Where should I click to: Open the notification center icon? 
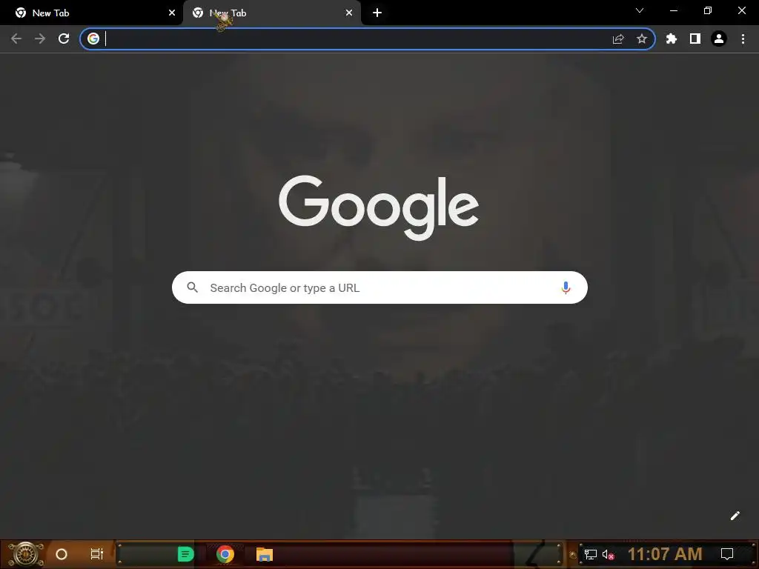click(727, 554)
